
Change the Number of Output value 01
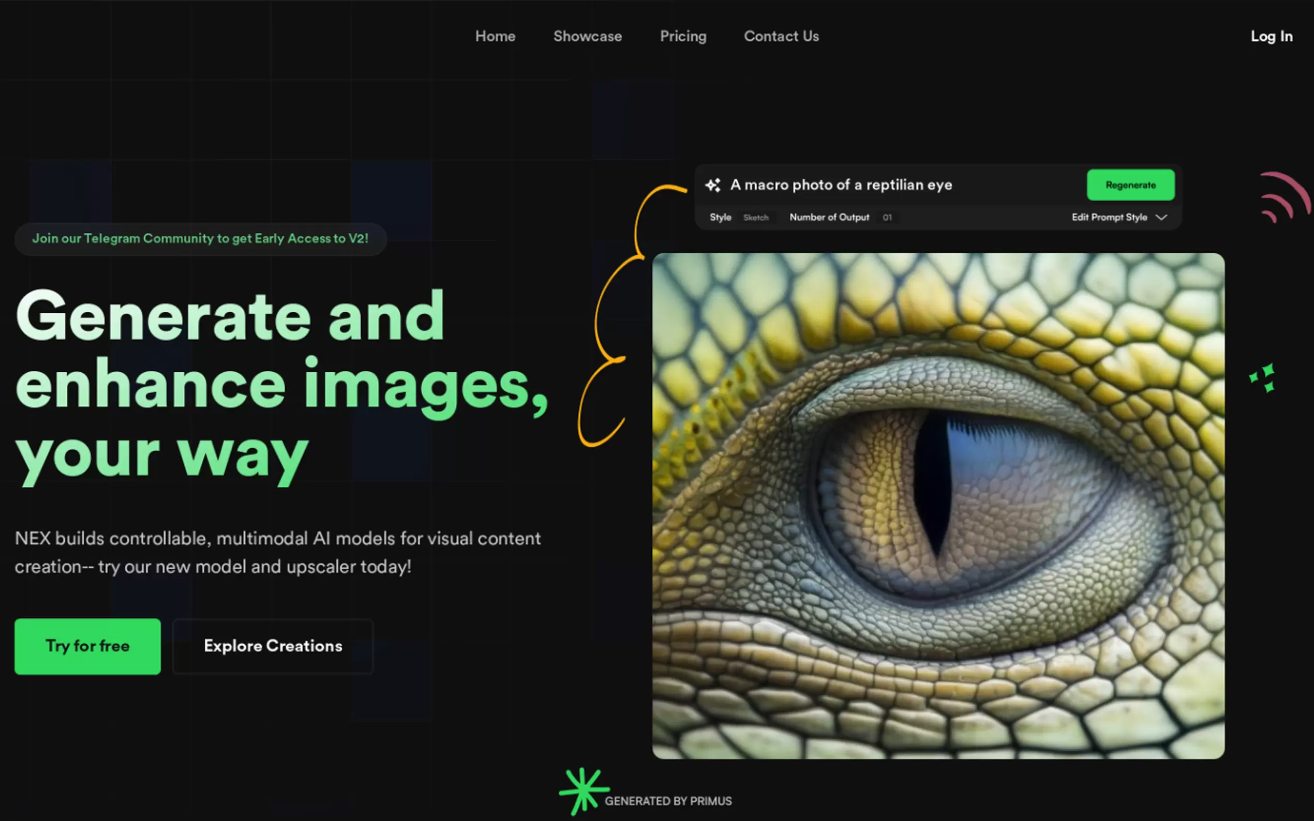(x=887, y=218)
